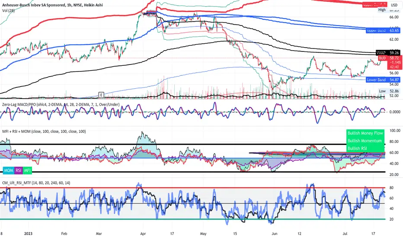403x238 pixels.
Task: Click the cyan MOM legend tag
Action: click(9, 170)
